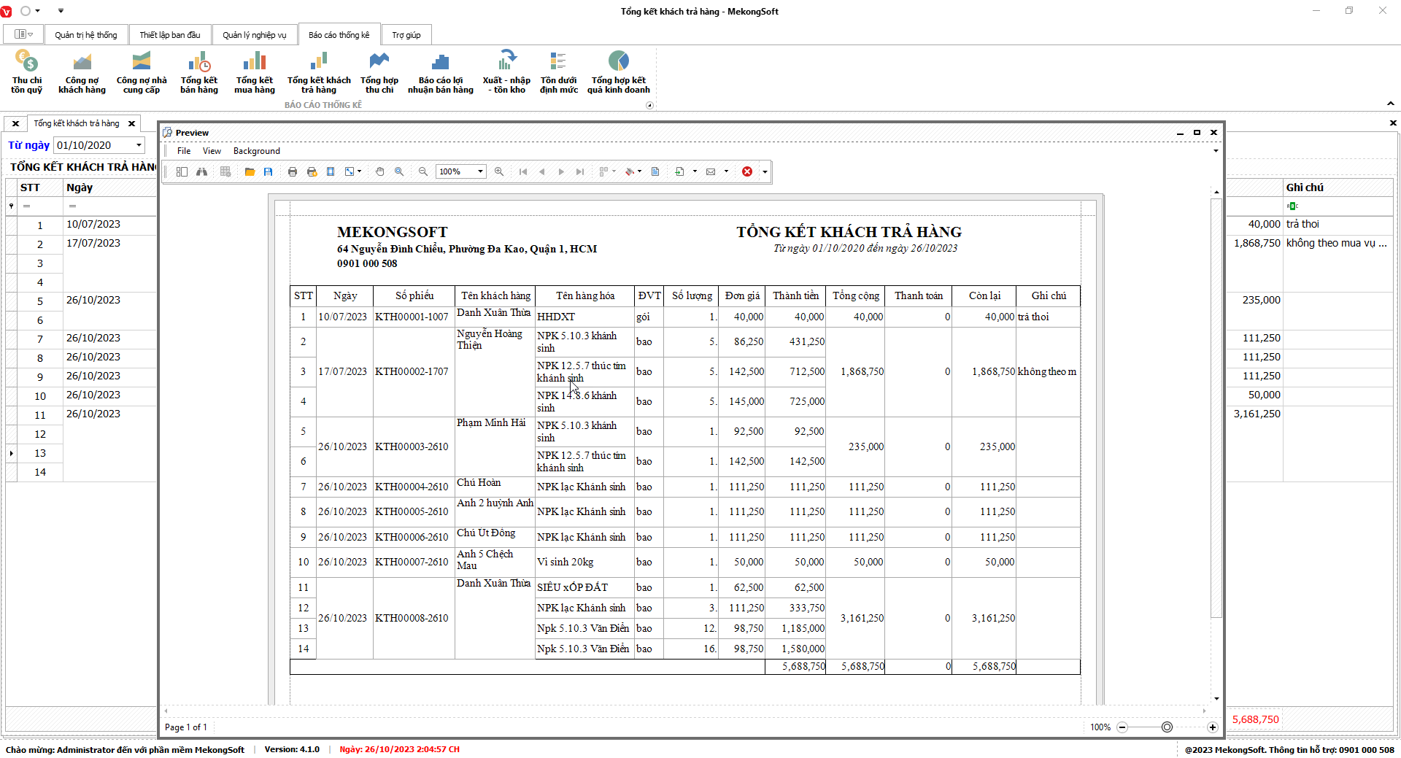Open the File menu in Preview
The width and height of the screenshot is (1401, 758).
184,151
